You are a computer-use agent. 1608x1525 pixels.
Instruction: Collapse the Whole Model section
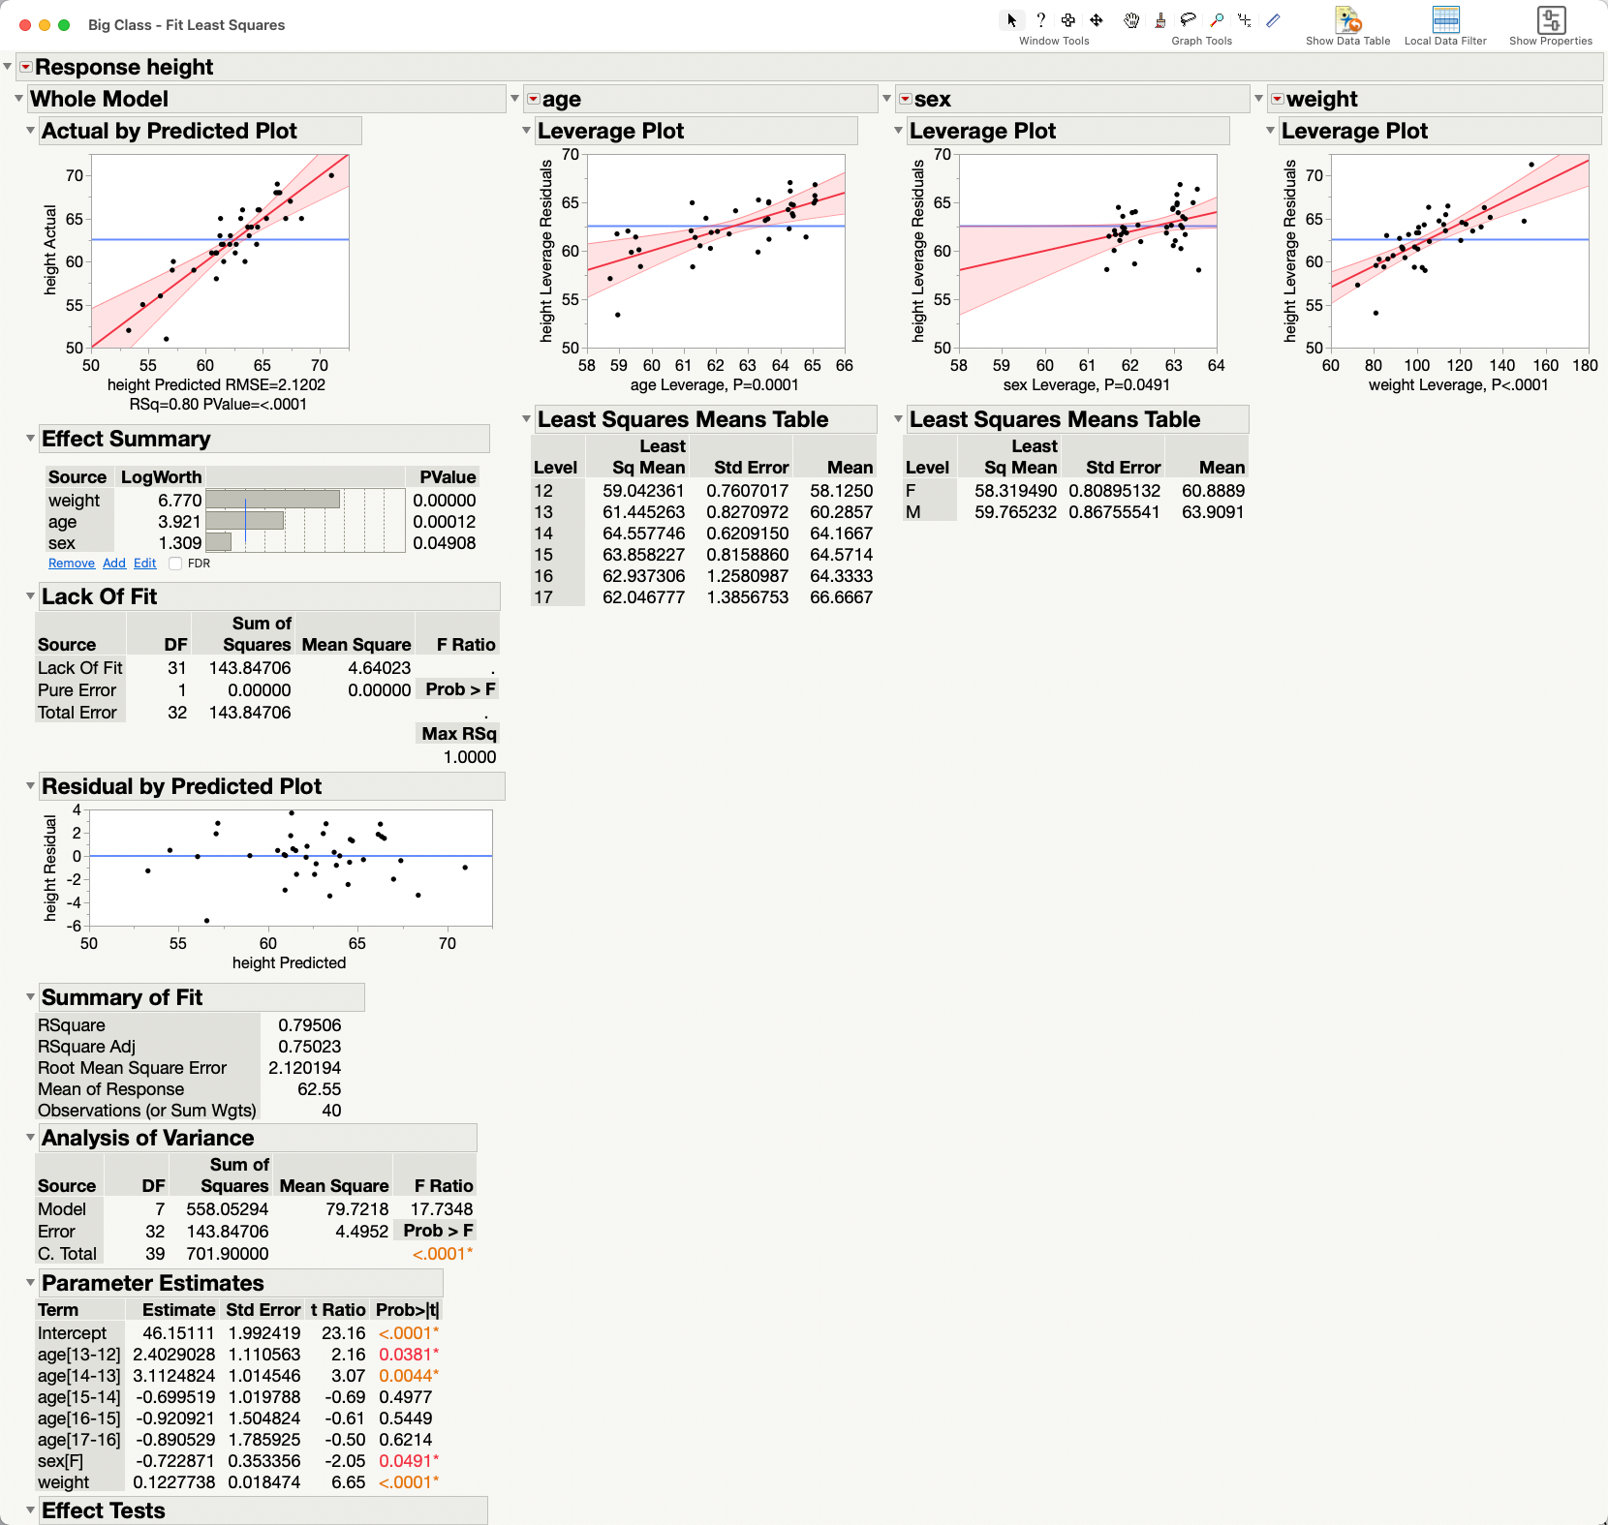pos(17,98)
